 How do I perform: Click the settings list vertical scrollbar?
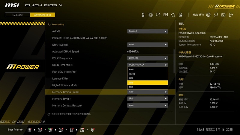point(174,61)
